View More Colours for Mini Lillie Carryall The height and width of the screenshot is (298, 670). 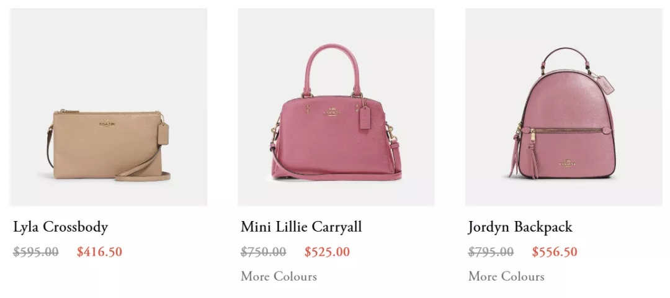point(279,276)
